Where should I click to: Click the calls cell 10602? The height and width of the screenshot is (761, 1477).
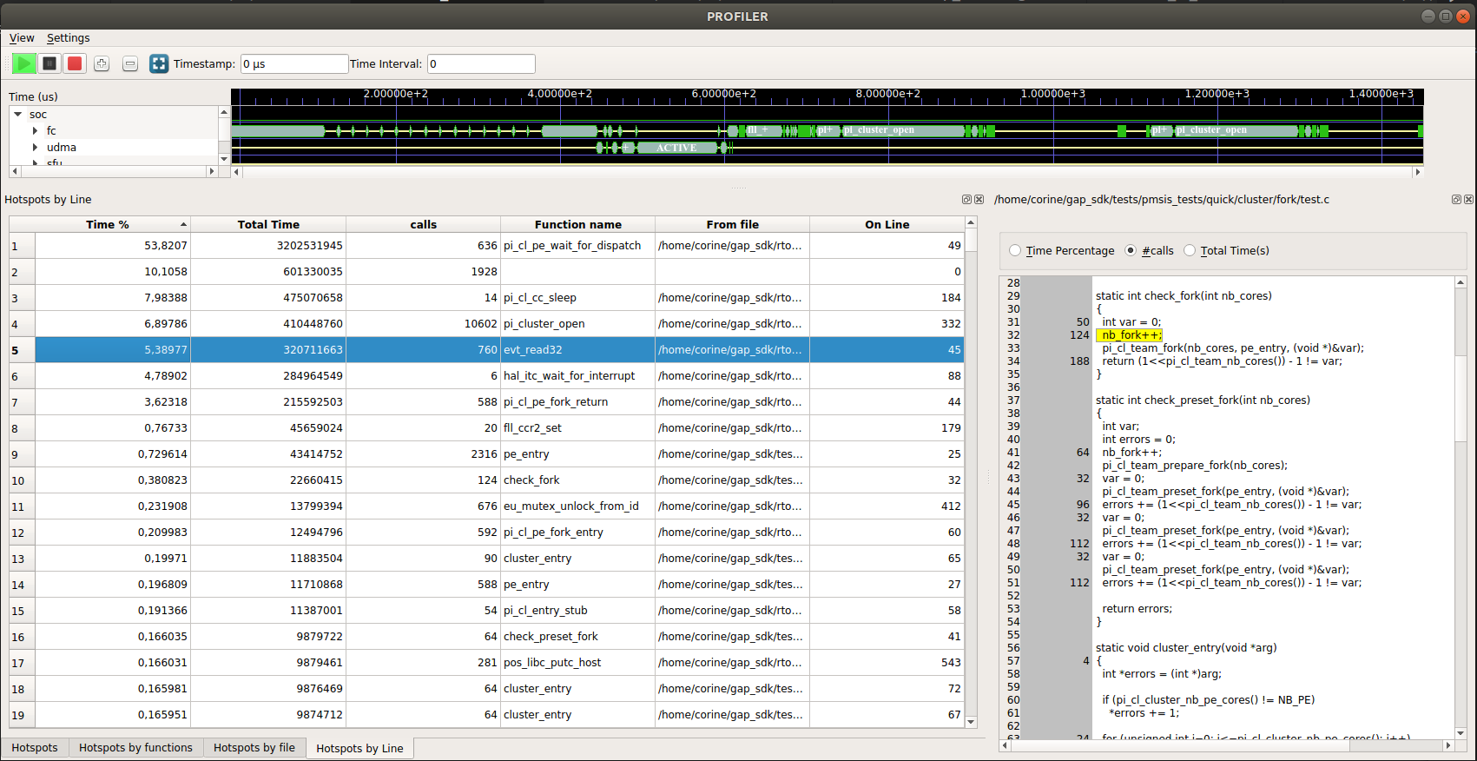pos(423,324)
